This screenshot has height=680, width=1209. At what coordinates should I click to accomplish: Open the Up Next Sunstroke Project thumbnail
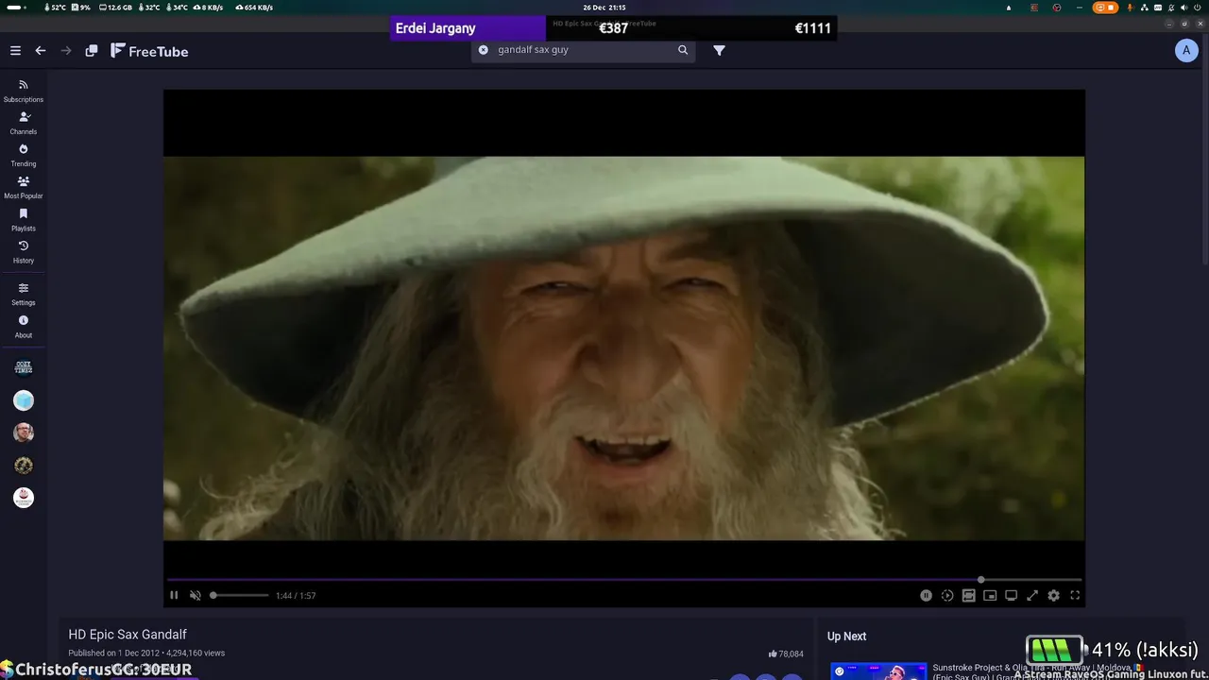tap(878, 671)
